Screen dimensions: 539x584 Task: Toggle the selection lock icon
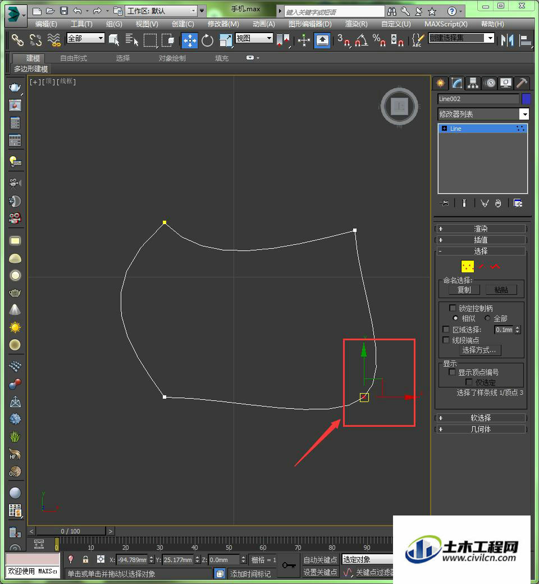tap(85, 559)
